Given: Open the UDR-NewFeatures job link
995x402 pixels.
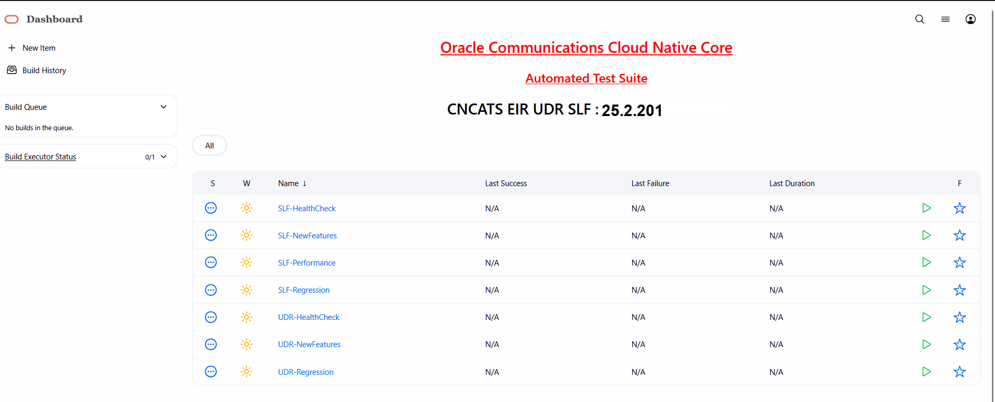Looking at the screenshot, I should 309,344.
